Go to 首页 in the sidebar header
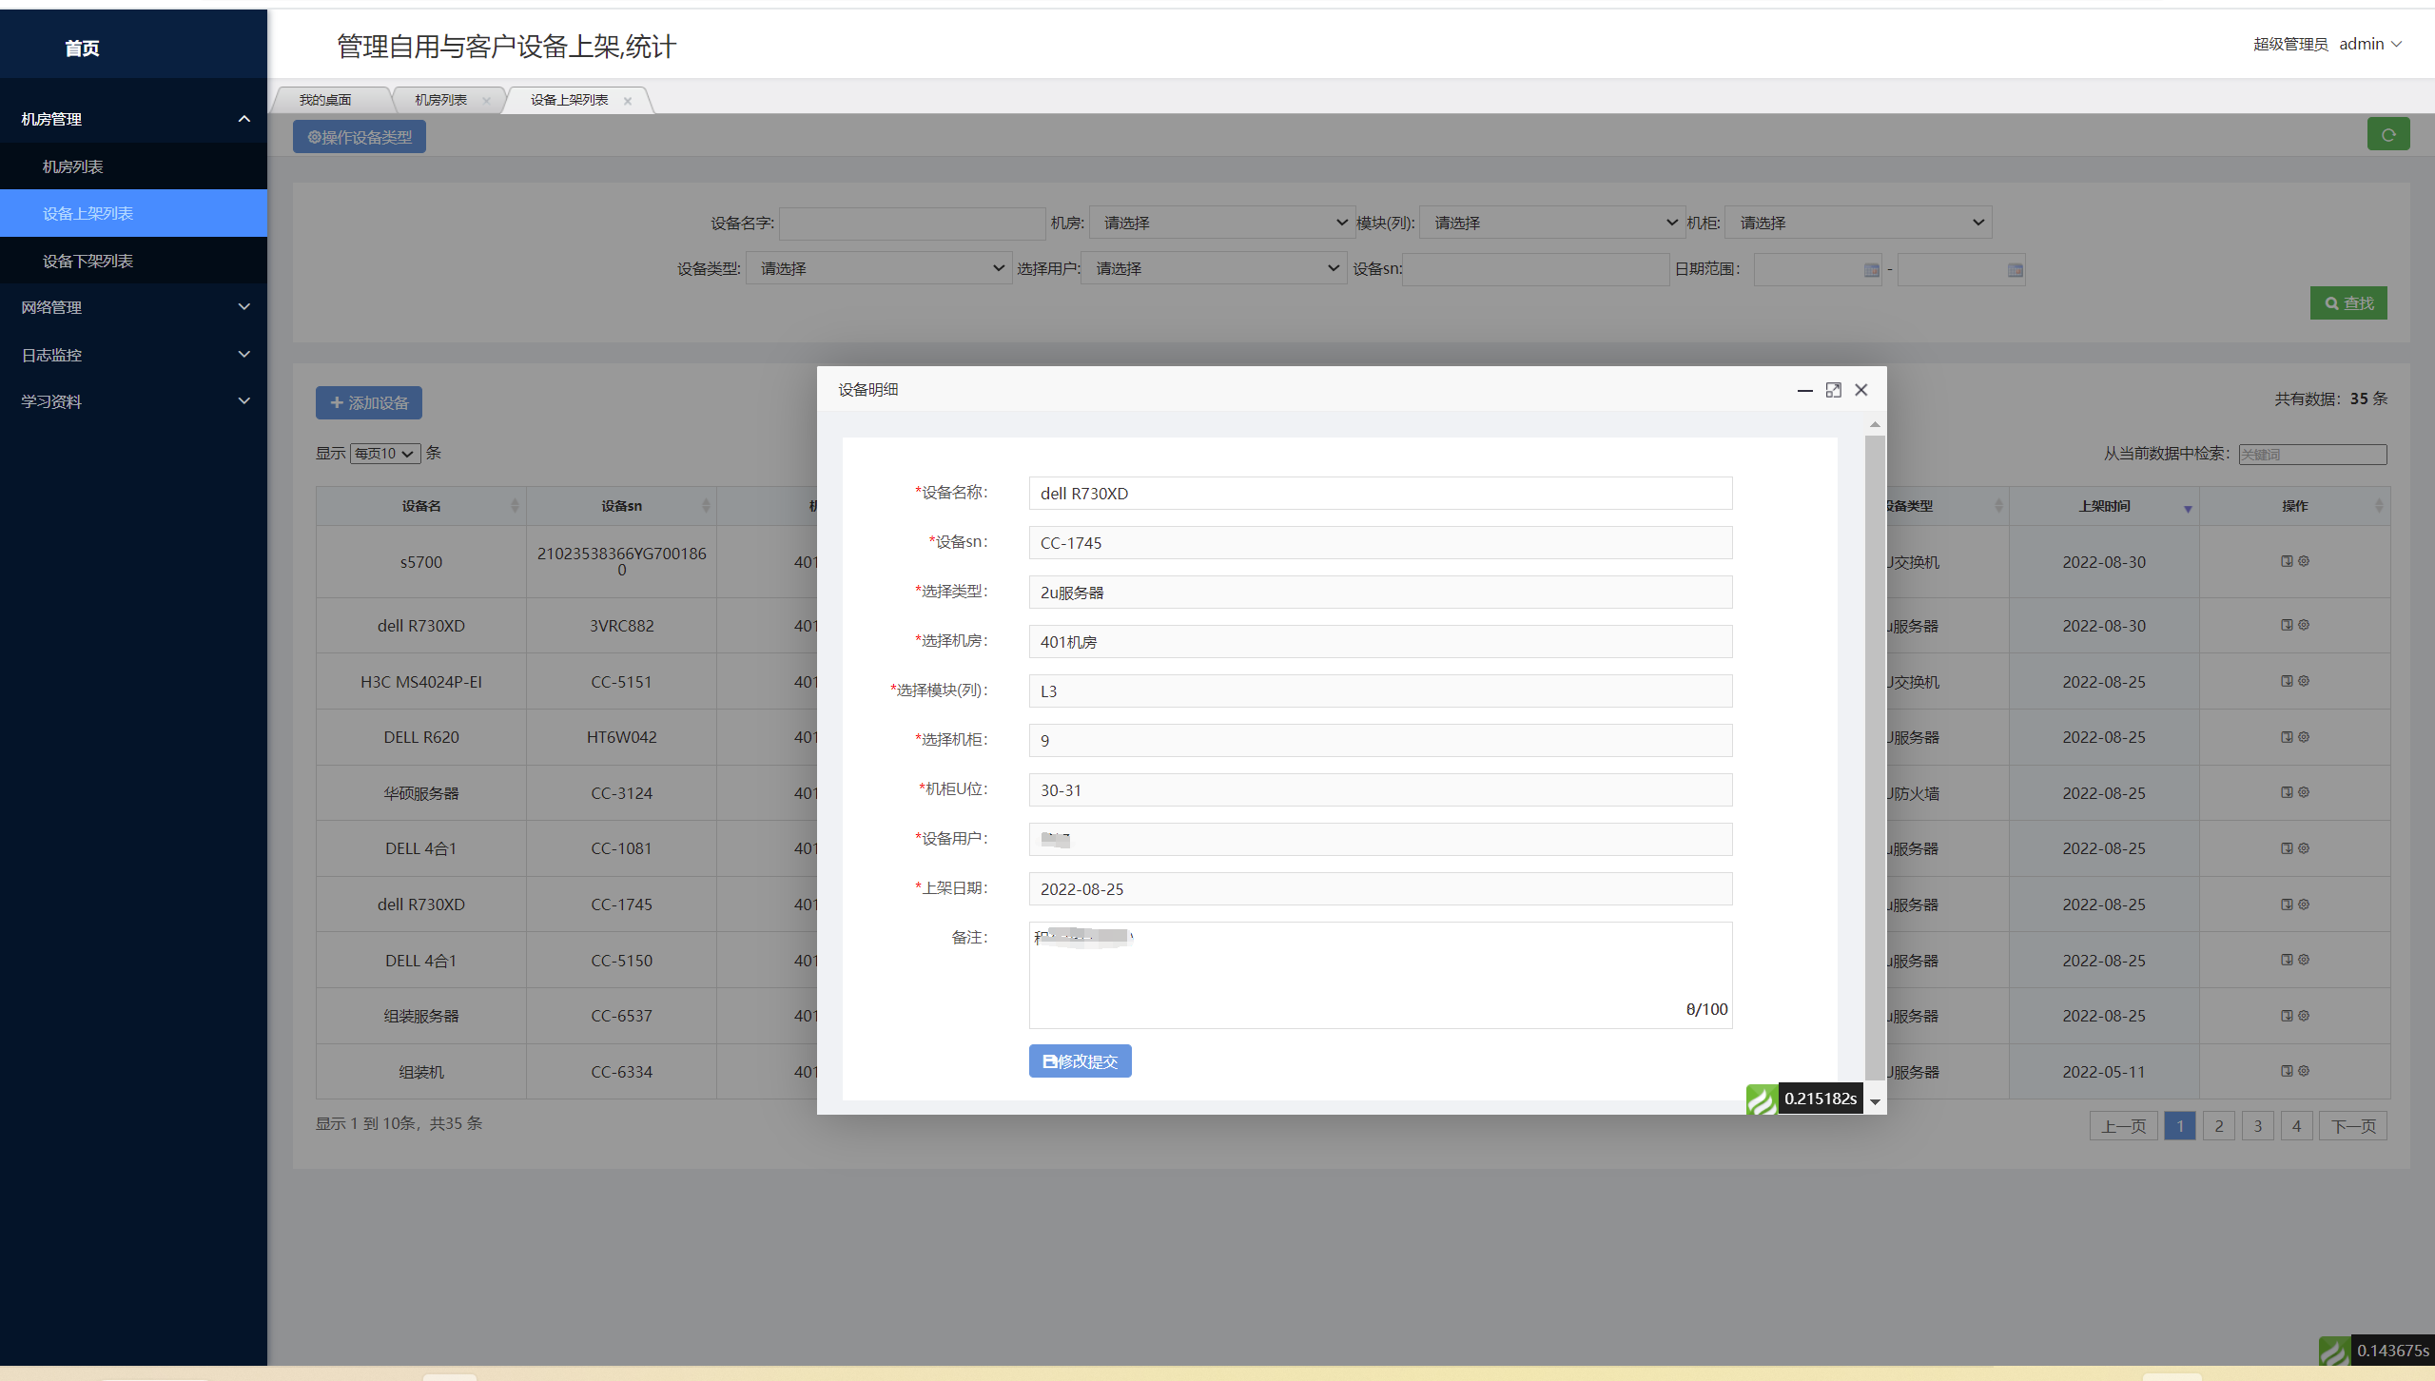Image resolution: width=2435 pixels, height=1381 pixels. click(x=82, y=49)
